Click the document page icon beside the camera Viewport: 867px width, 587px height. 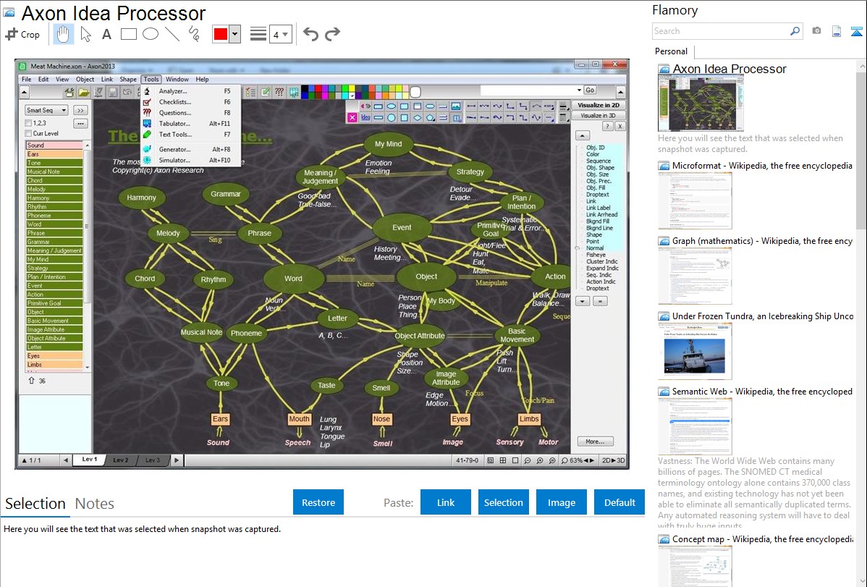(x=837, y=31)
